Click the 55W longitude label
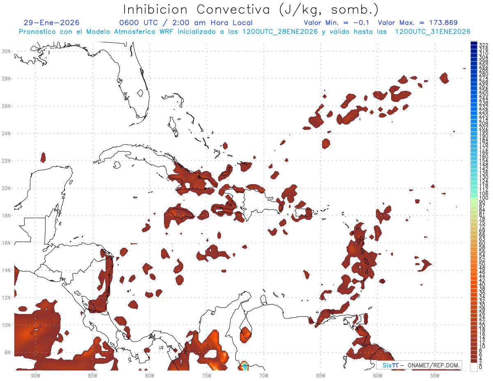The width and height of the screenshot is (493, 381). coord(435,376)
